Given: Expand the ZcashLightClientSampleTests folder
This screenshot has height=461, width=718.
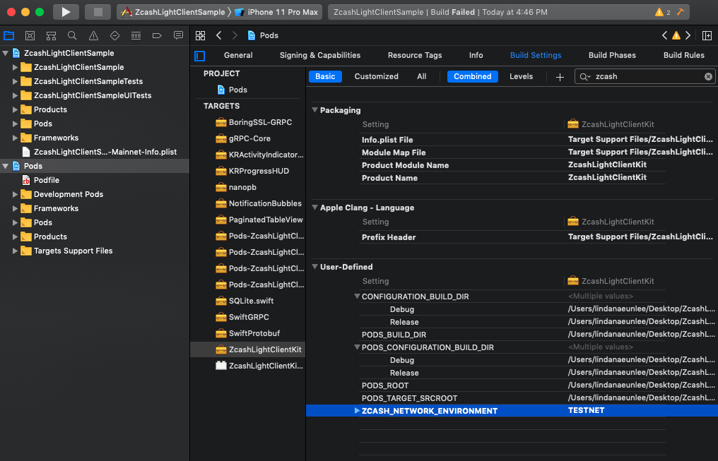Looking at the screenshot, I should [15, 81].
